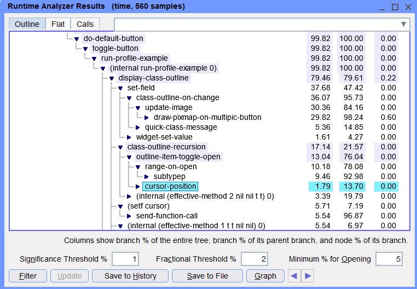Collapse the set-field branch
Screen dimensions: 417x289
click(120, 88)
